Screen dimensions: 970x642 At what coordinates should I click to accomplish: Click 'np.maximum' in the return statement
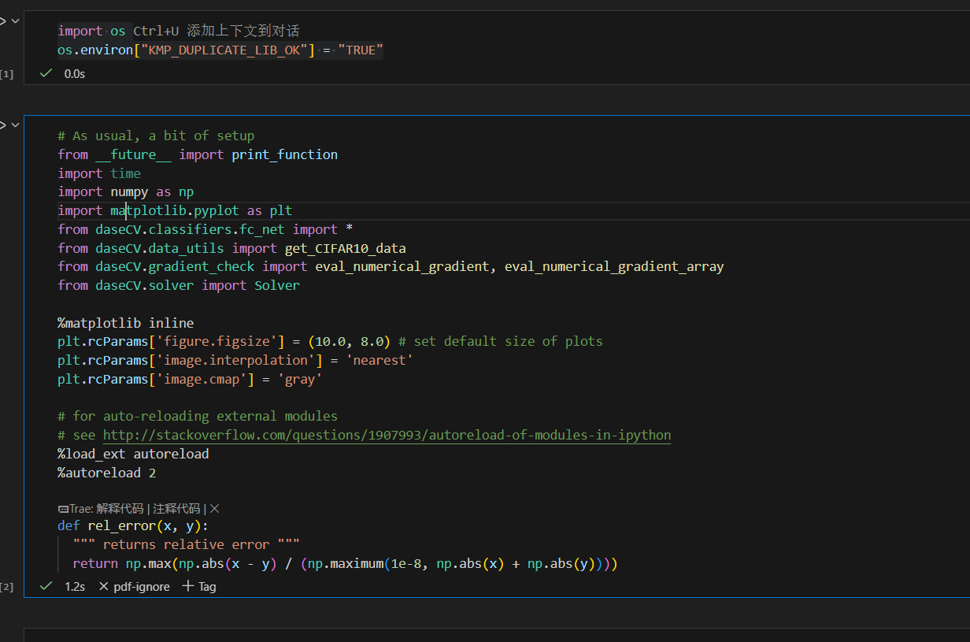pos(346,563)
